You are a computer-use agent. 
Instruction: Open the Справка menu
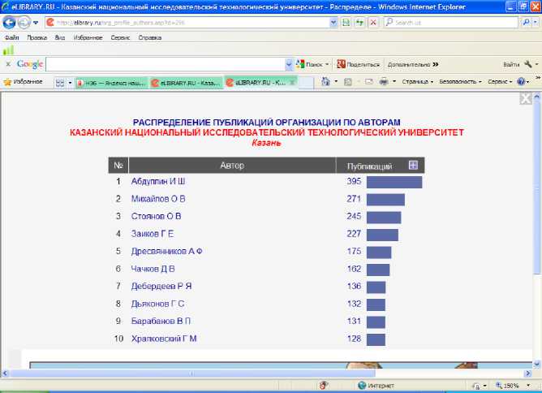click(149, 37)
